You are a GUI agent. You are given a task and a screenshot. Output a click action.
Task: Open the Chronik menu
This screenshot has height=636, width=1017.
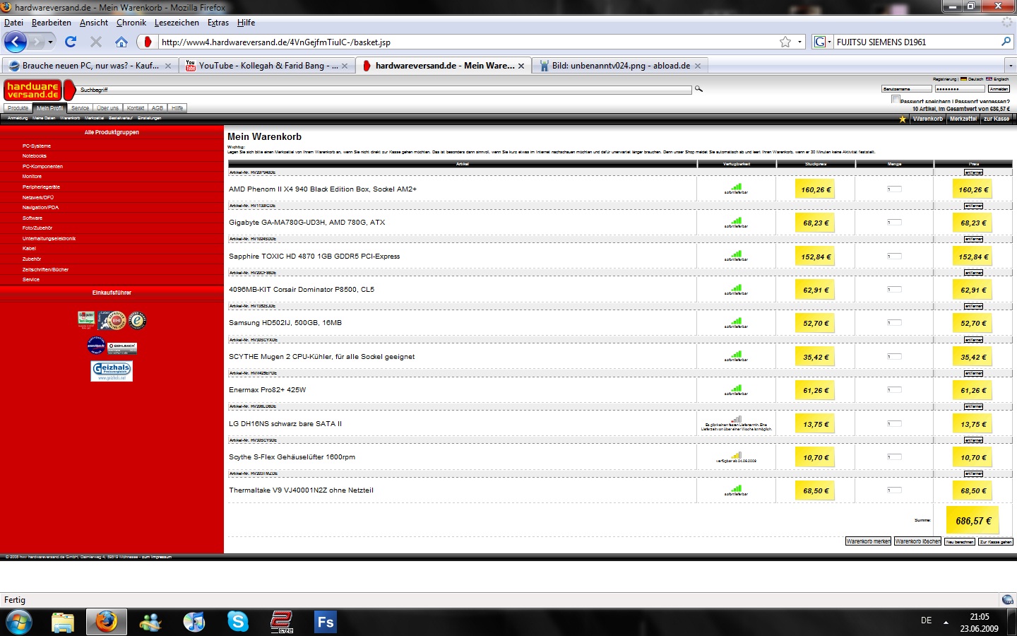click(131, 23)
